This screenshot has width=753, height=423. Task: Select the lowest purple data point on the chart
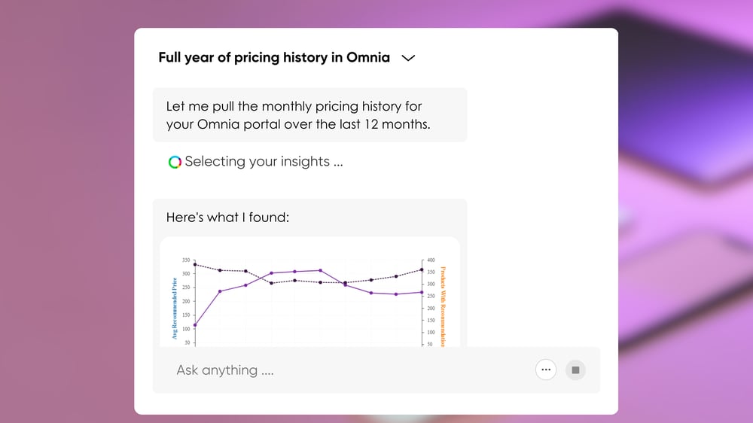[195, 325]
